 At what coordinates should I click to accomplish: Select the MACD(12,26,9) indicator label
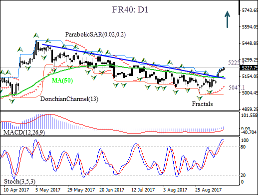(x=24, y=132)
